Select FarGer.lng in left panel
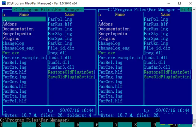 click(x=14, y=82)
